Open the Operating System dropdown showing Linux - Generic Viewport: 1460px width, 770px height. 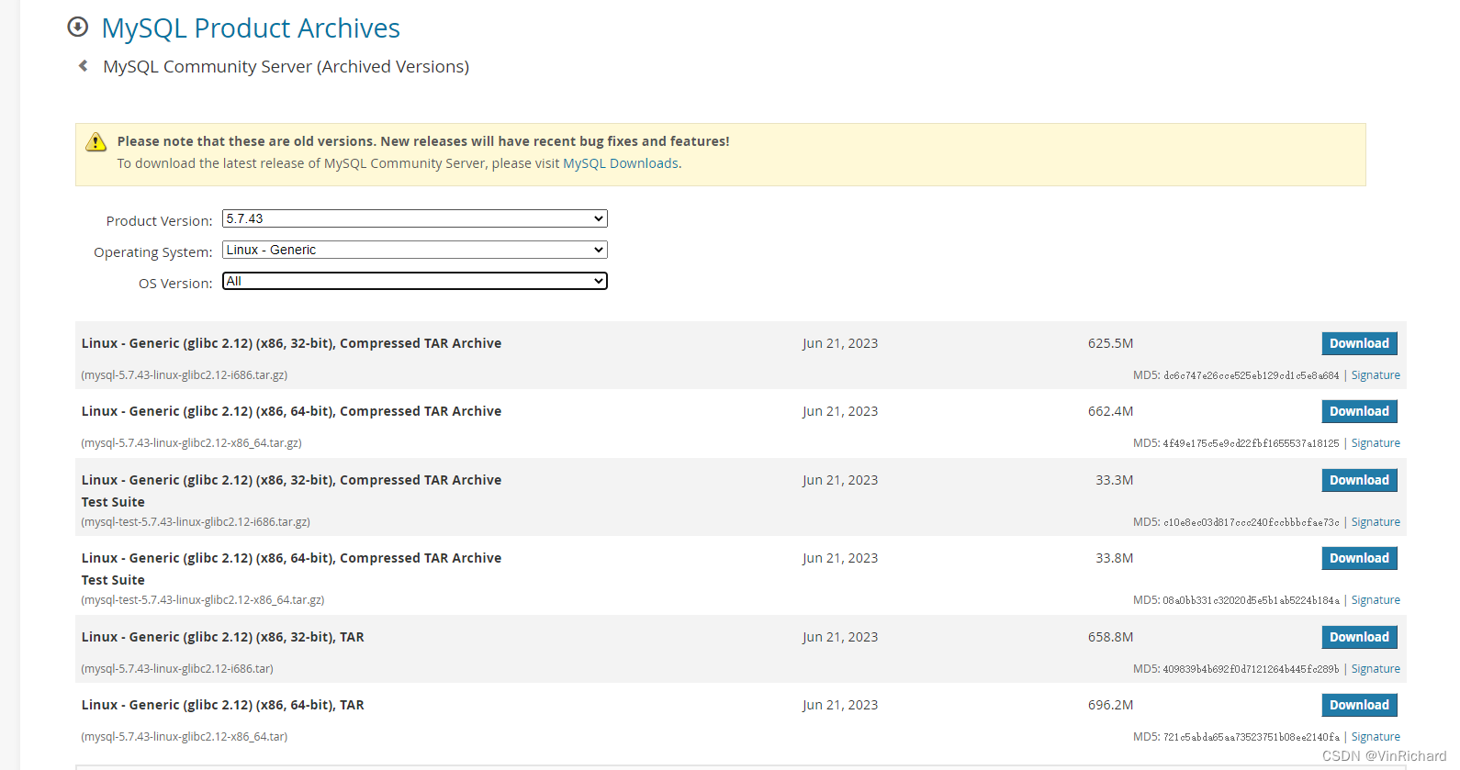(x=415, y=250)
